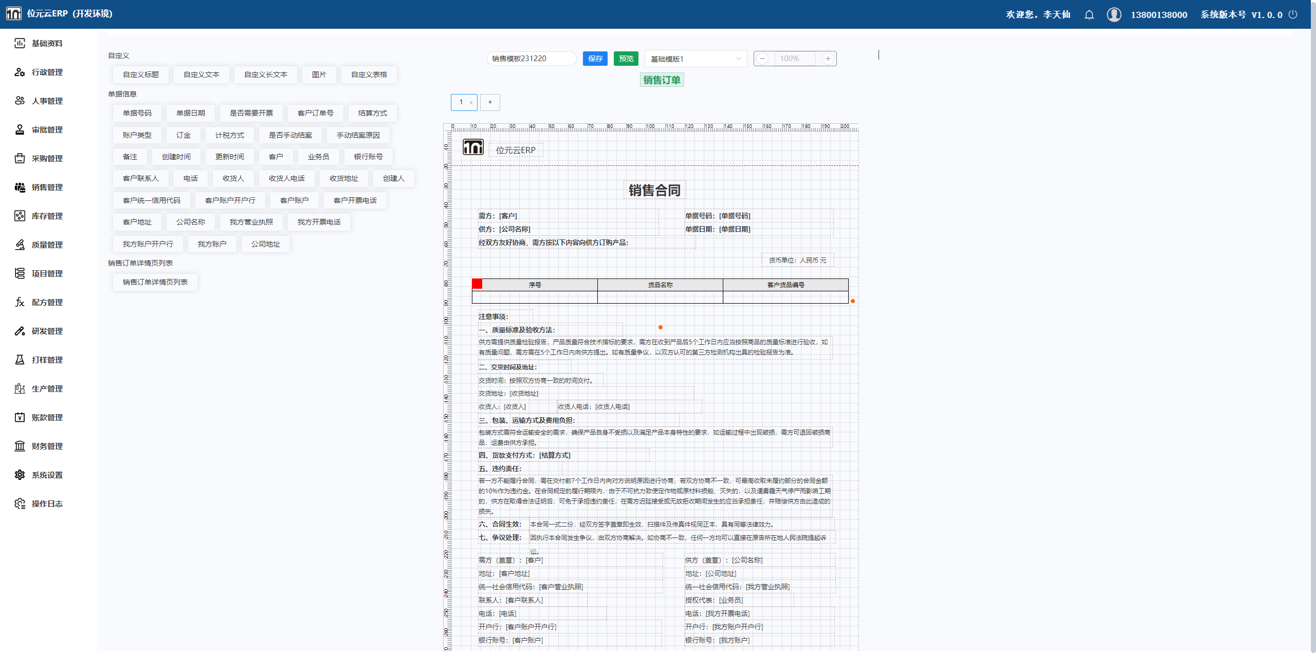Viewport: 1316px width, 653px height.
Task: Select the 业务员 field chip
Action: pos(319,157)
